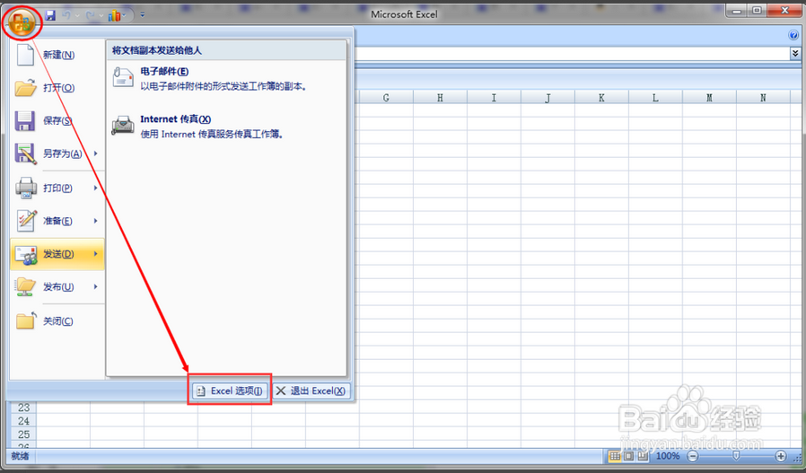Choose 打开(O) from the Office menu
Image resolution: width=806 pixels, height=473 pixels.
click(57, 88)
